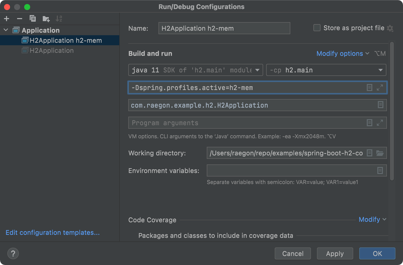Open the help dialog

point(13,253)
